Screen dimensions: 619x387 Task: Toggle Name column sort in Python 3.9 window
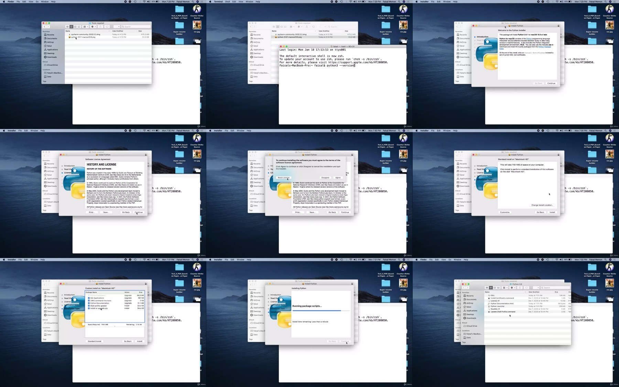tap(506, 292)
